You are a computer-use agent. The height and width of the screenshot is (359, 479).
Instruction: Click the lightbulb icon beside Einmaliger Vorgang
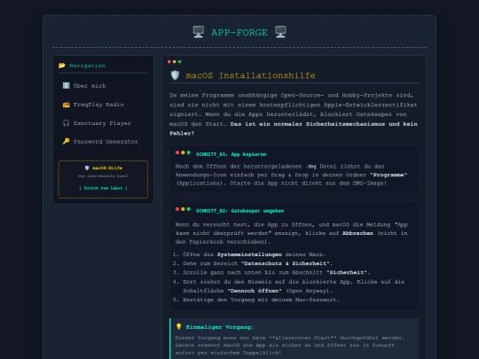179,327
